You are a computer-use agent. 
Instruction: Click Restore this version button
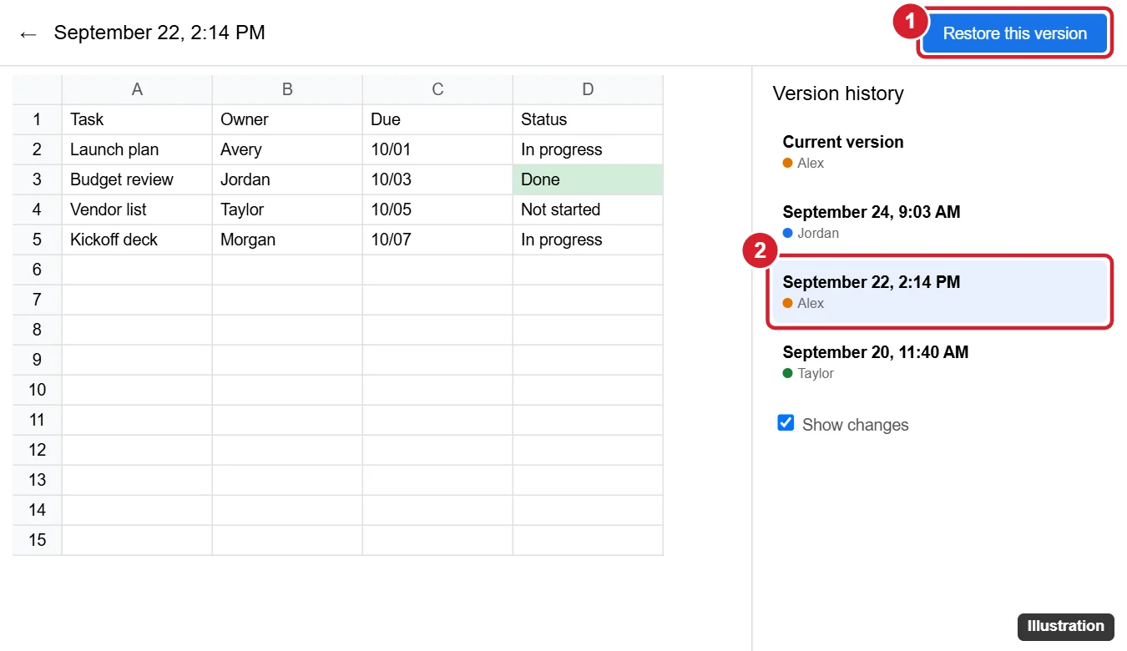coord(1015,33)
